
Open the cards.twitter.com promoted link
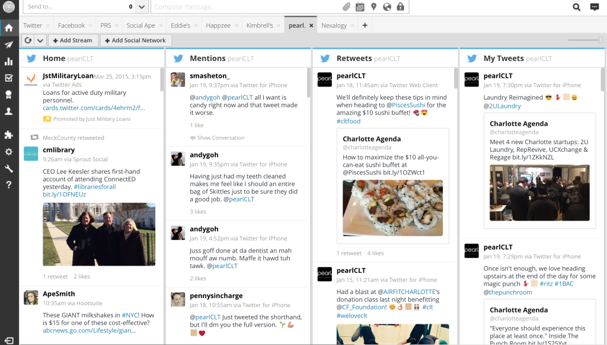[x=94, y=108]
